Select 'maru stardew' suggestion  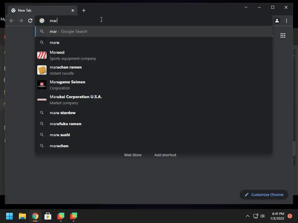point(154,113)
